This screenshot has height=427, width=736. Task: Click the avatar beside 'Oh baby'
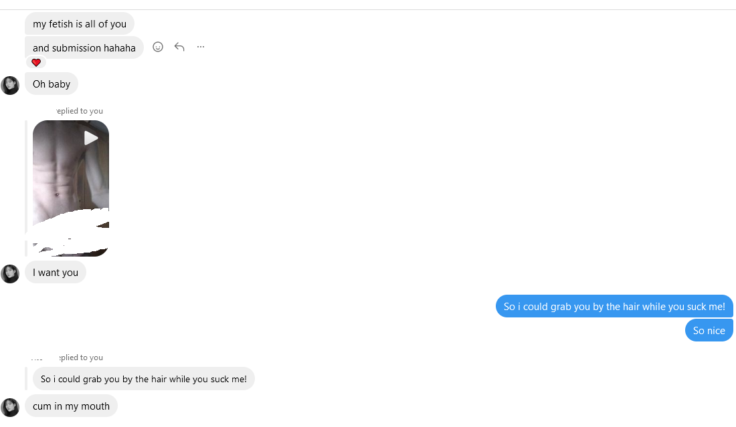(x=10, y=85)
